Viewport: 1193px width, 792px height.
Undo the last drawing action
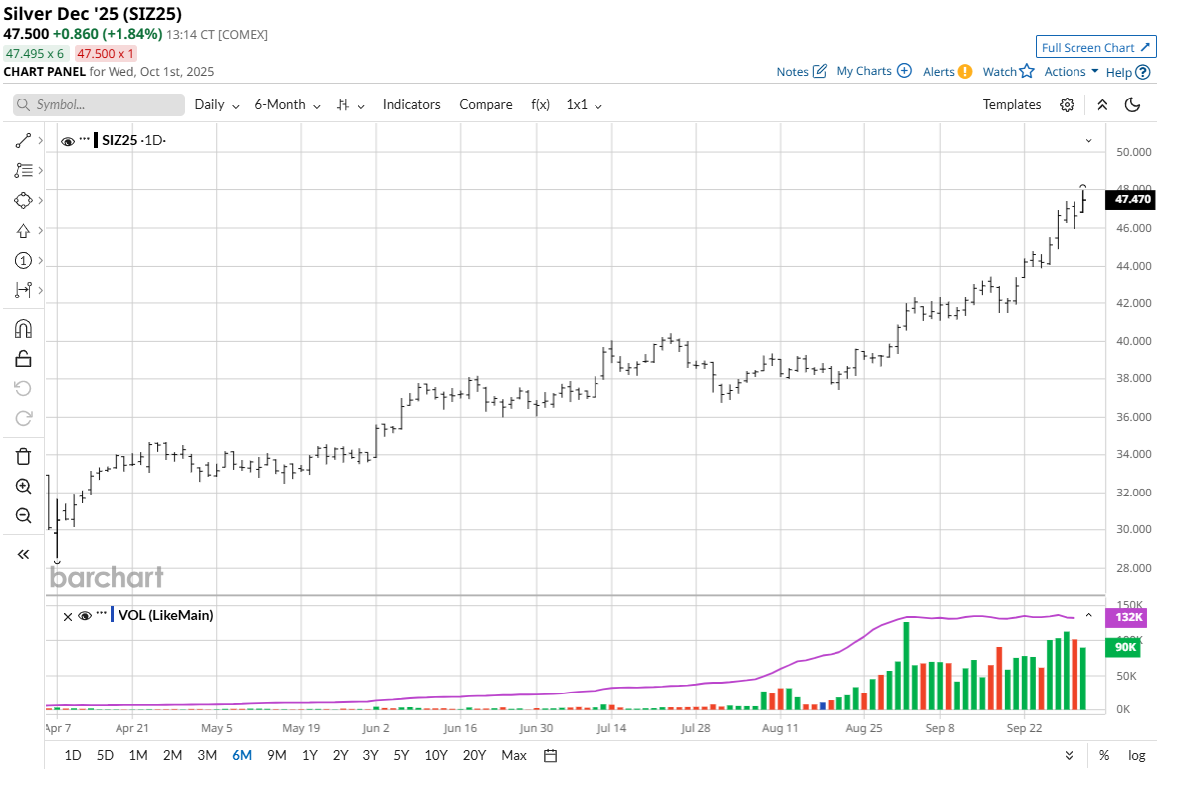(x=23, y=388)
